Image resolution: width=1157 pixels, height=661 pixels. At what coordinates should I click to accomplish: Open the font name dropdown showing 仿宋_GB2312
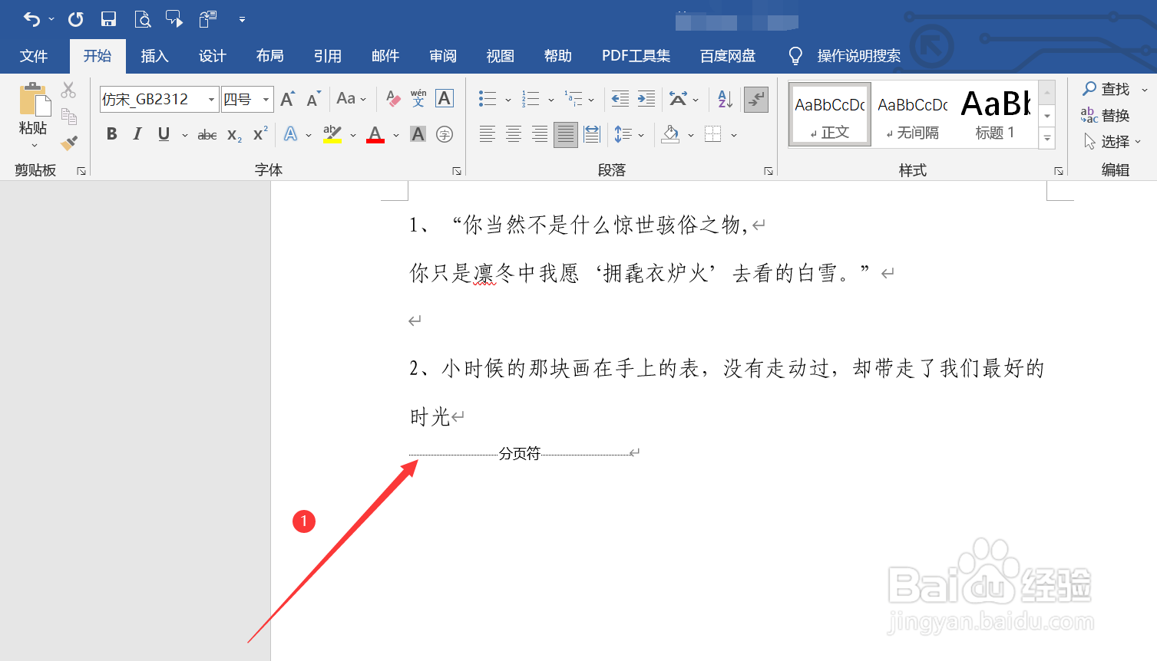pyautogui.click(x=212, y=99)
